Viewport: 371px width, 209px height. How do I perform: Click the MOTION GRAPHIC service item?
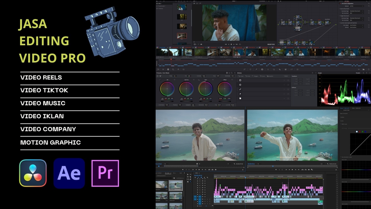[50, 142]
